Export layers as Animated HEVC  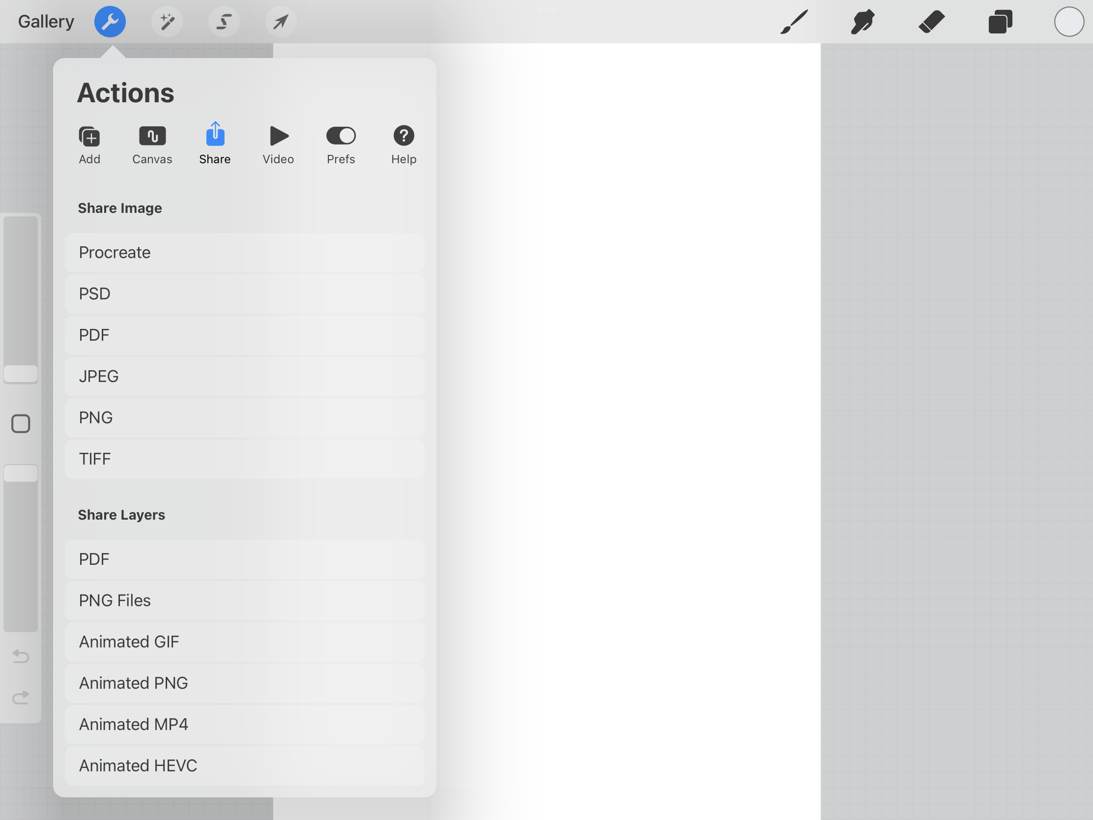245,765
